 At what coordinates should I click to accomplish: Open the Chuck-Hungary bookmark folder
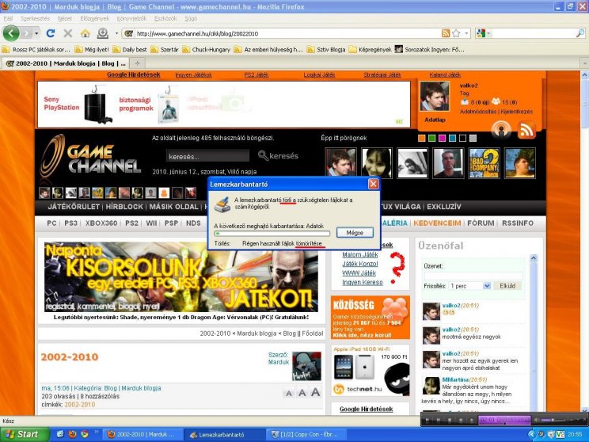(x=206, y=49)
